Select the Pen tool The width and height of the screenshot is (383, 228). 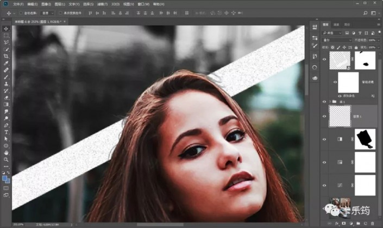tap(6, 125)
